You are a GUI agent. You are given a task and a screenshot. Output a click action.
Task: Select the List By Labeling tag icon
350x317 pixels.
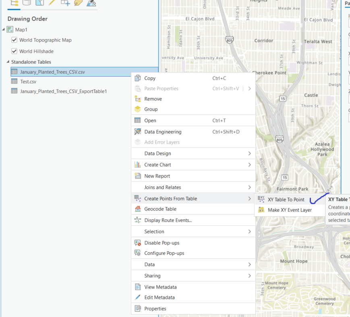click(79, 2)
